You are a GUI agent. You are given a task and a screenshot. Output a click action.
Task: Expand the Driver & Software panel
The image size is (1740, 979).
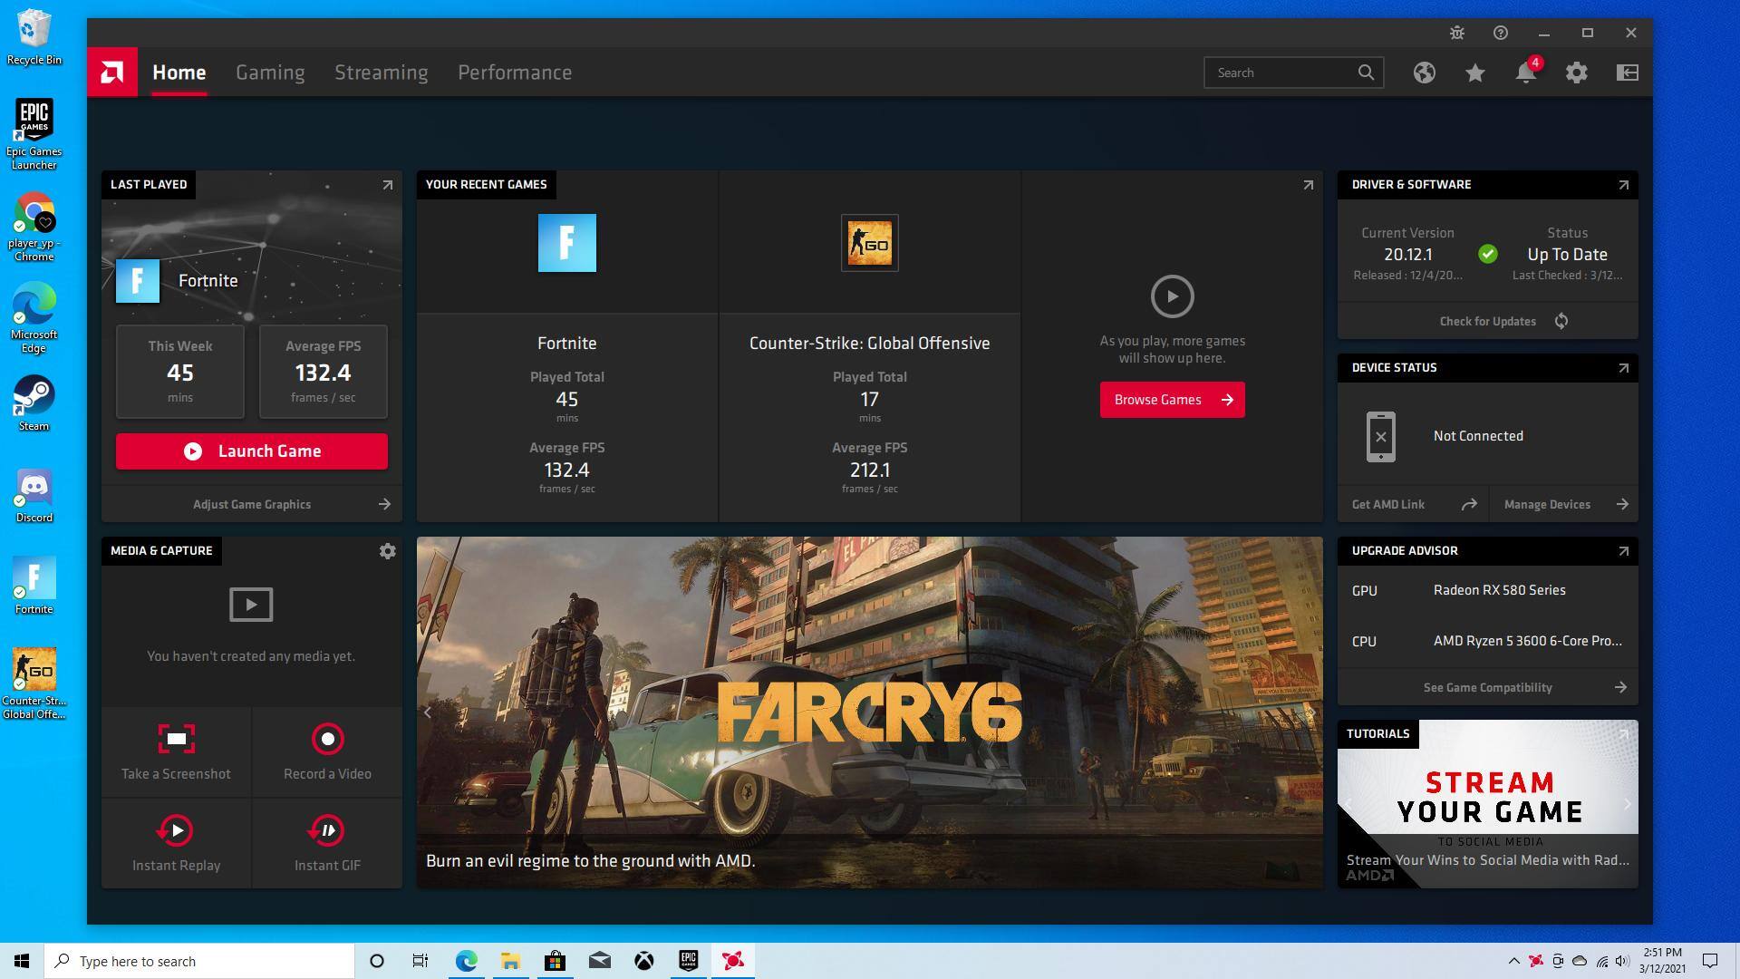[x=1623, y=185]
